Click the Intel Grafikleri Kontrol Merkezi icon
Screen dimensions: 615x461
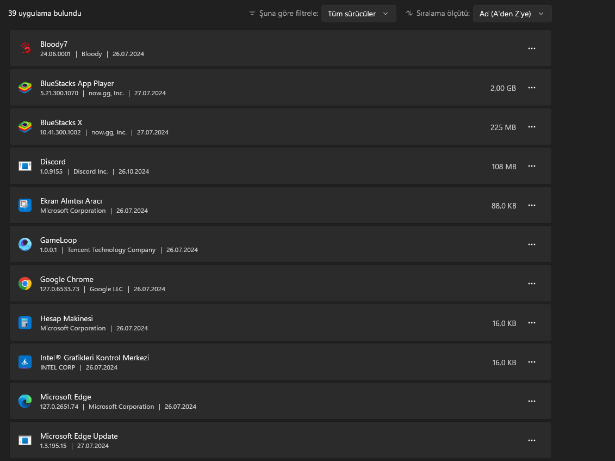pos(25,362)
